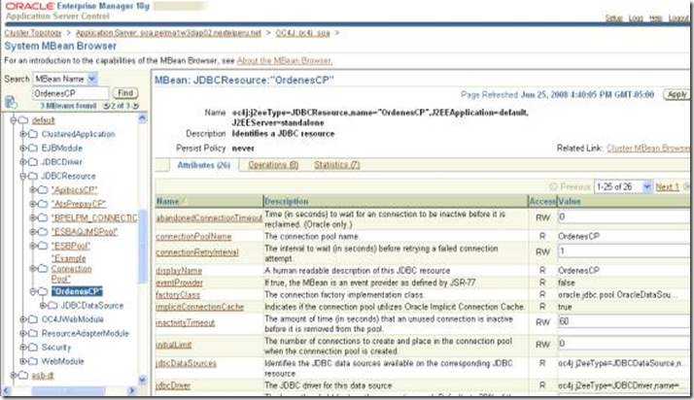Viewport: 694px width, 400px height.
Task: Click the tree panel scroll down arrow
Action: [142, 380]
